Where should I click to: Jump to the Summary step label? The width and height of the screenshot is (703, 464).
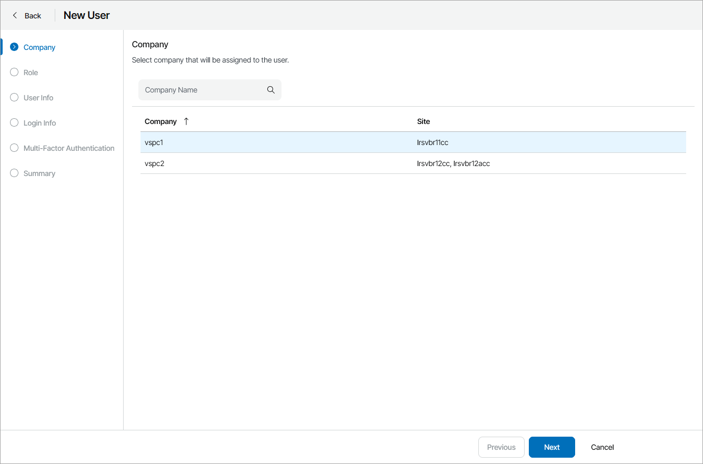pyautogui.click(x=39, y=173)
